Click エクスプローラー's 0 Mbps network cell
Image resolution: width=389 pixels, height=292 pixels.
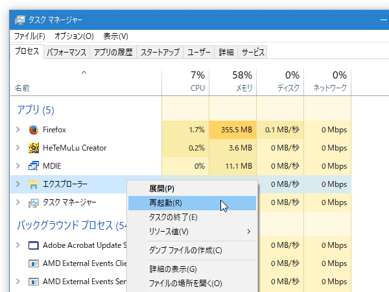(327, 184)
